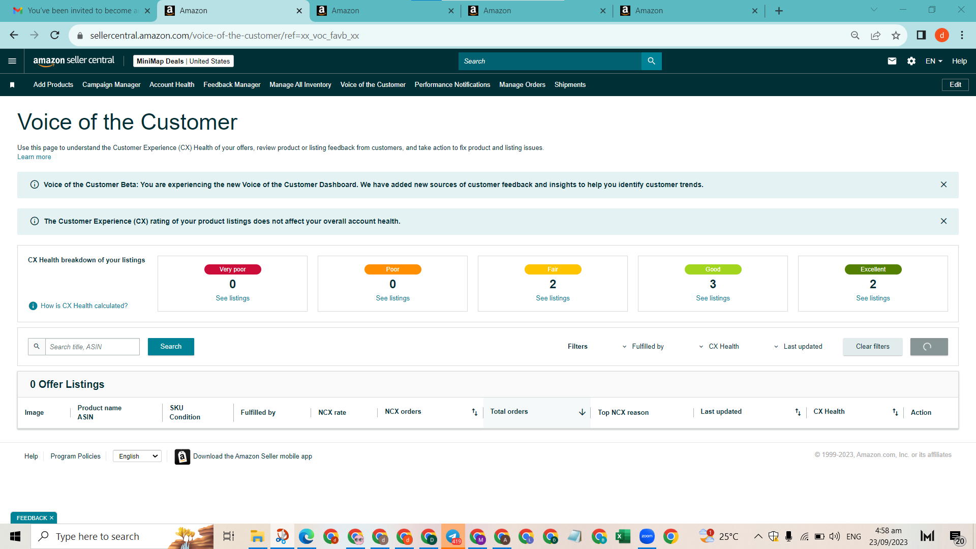Open the mail messages icon
976x549 pixels.
pyautogui.click(x=892, y=61)
